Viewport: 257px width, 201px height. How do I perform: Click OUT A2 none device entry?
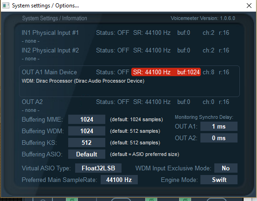point(31,110)
